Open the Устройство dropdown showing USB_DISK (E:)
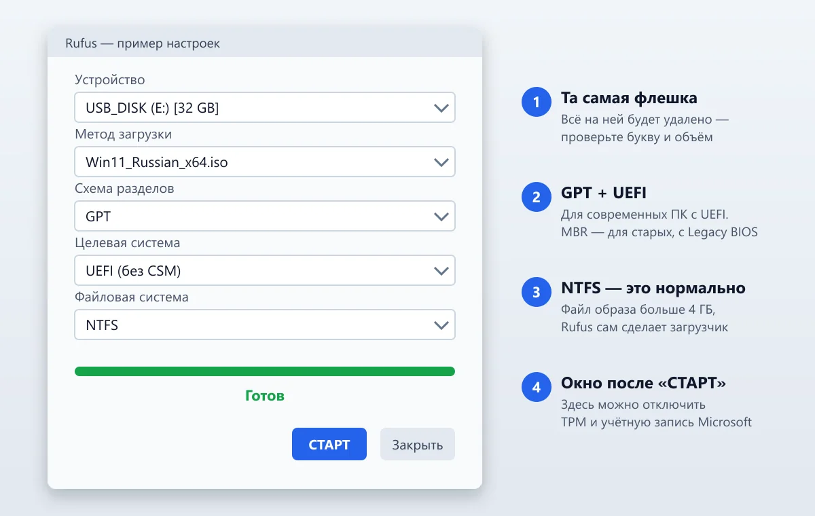This screenshot has width=815, height=516. tap(265, 107)
